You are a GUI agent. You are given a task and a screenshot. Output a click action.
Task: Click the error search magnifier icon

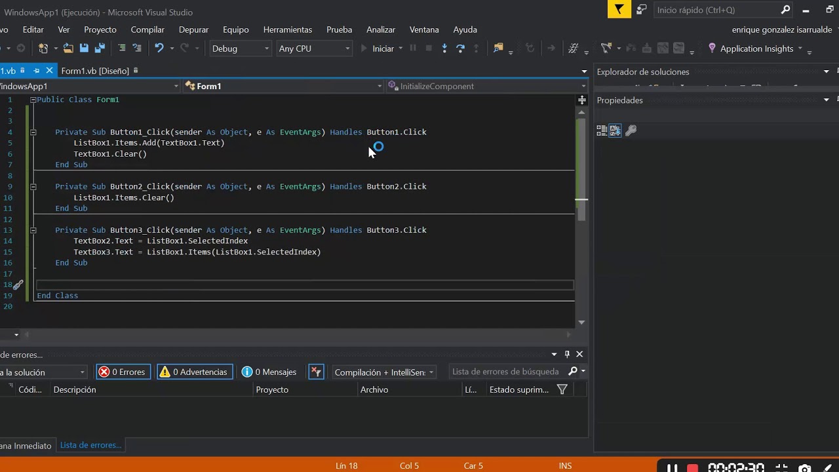click(572, 372)
